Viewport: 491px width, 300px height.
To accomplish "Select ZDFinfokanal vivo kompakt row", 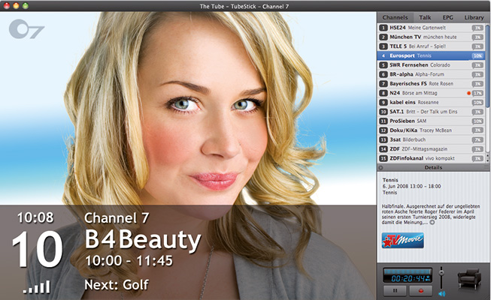I will click(x=431, y=158).
